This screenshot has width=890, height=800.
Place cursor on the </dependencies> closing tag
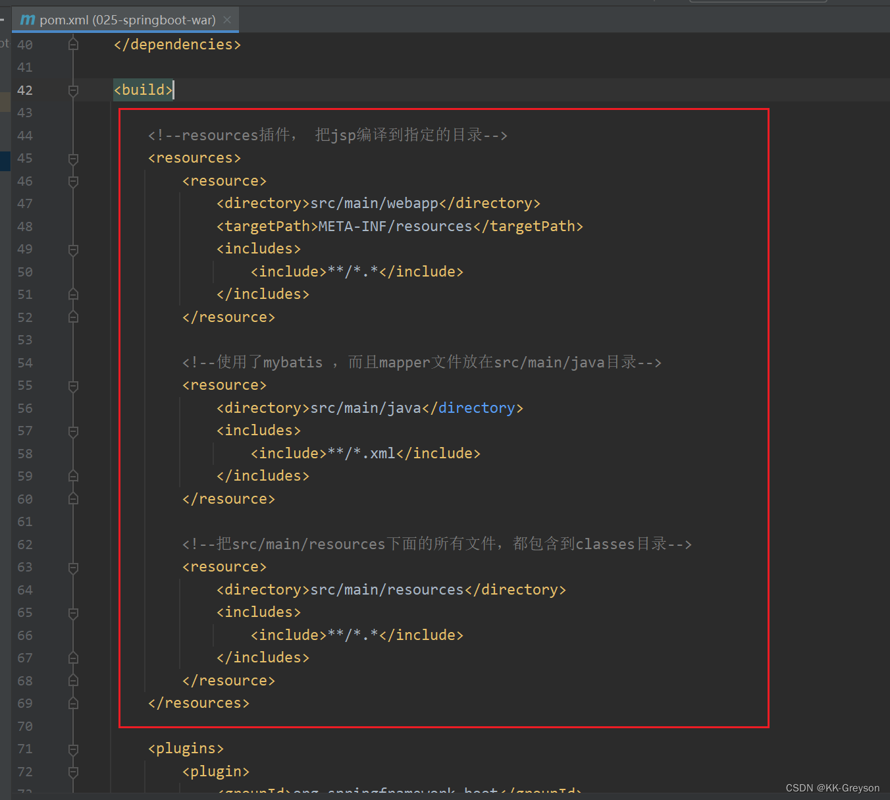(x=177, y=45)
